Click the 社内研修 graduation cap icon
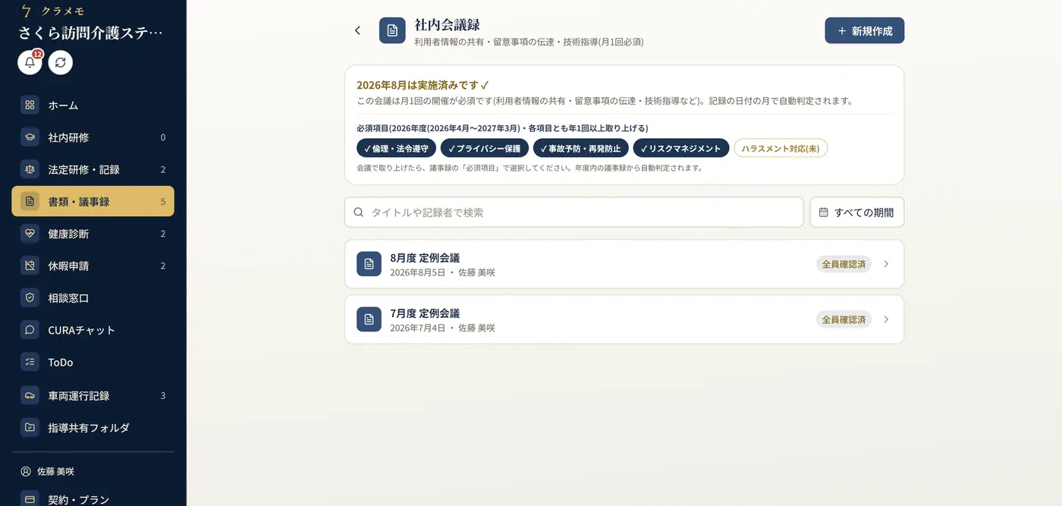Screen dimensions: 1062x506 (x=30, y=137)
